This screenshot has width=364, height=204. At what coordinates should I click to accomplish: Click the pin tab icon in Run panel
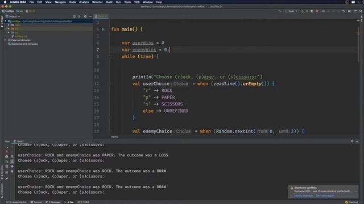7,178
